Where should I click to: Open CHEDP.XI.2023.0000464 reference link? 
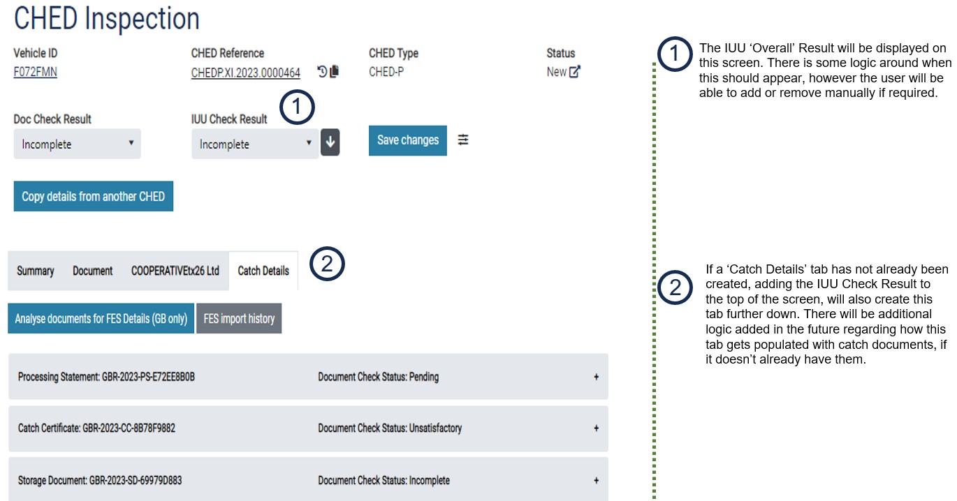(246, 73)
